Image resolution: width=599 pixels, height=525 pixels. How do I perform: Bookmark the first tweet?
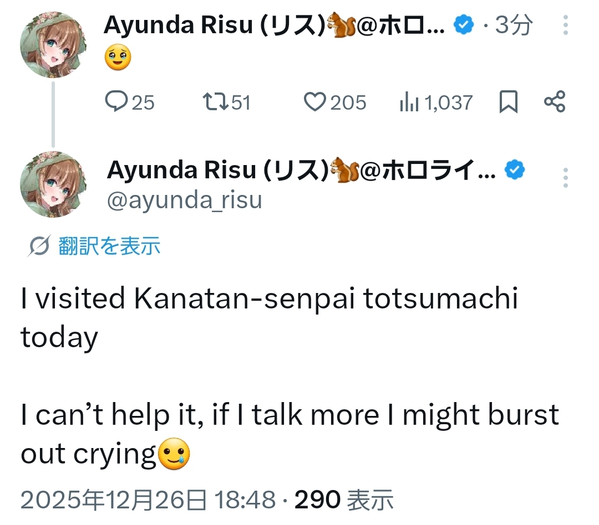[509, 102]
